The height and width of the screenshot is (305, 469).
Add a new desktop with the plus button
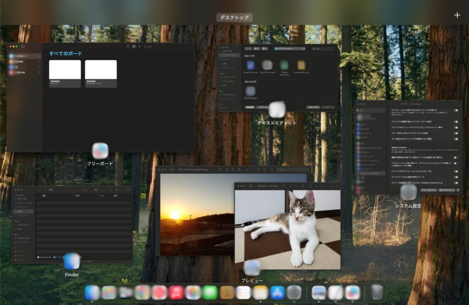point(457,15)
